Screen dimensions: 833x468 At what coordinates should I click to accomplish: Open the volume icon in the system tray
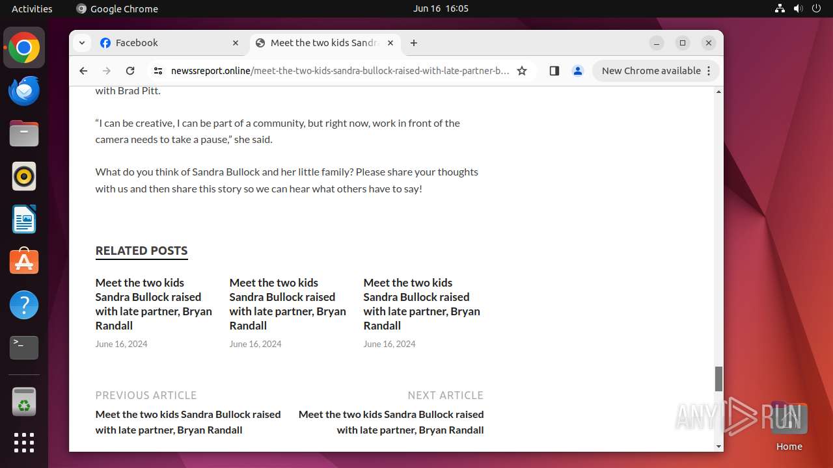pyautogui.click(x=798, y=8)
